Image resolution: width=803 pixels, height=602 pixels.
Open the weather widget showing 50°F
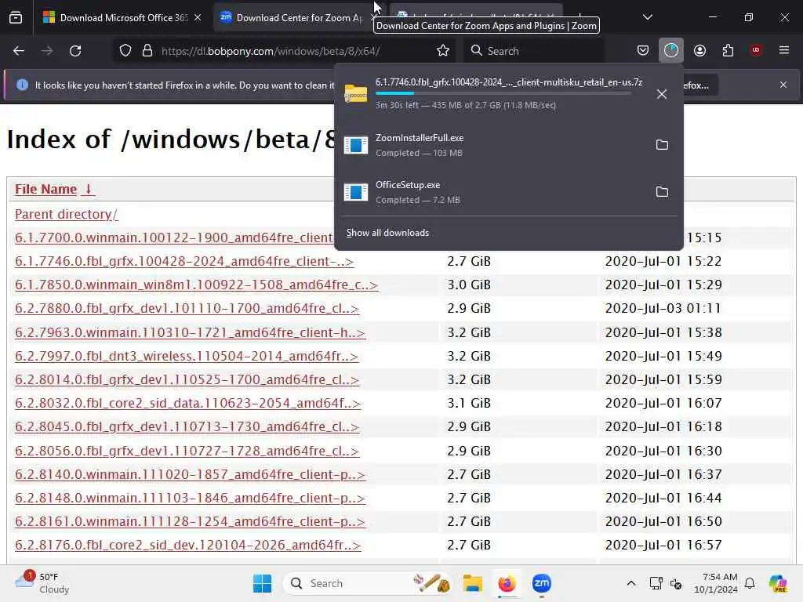(x=42, y=583)
